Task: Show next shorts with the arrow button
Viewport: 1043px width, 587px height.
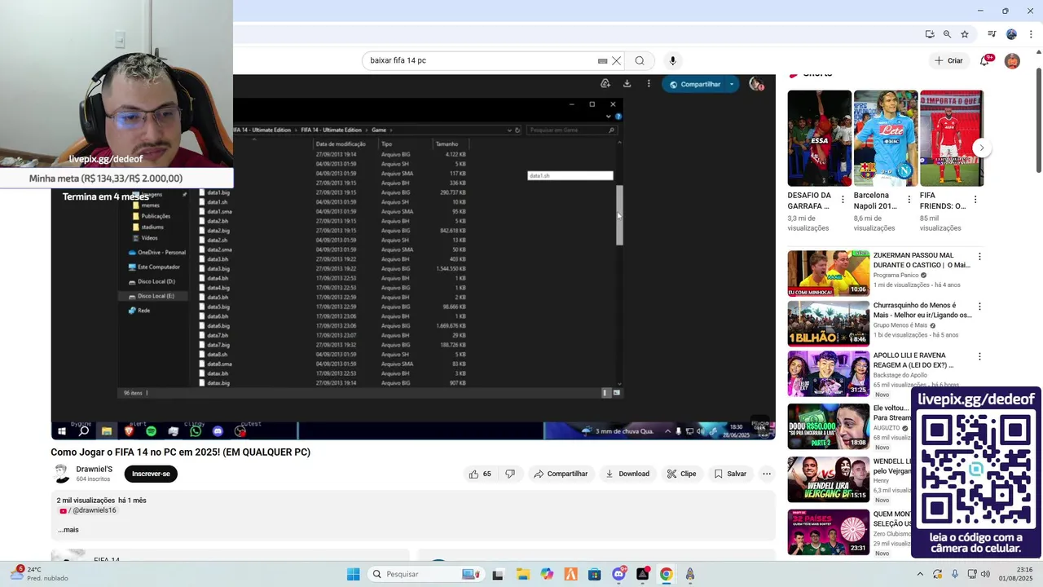Action: (x=982, y=148)
